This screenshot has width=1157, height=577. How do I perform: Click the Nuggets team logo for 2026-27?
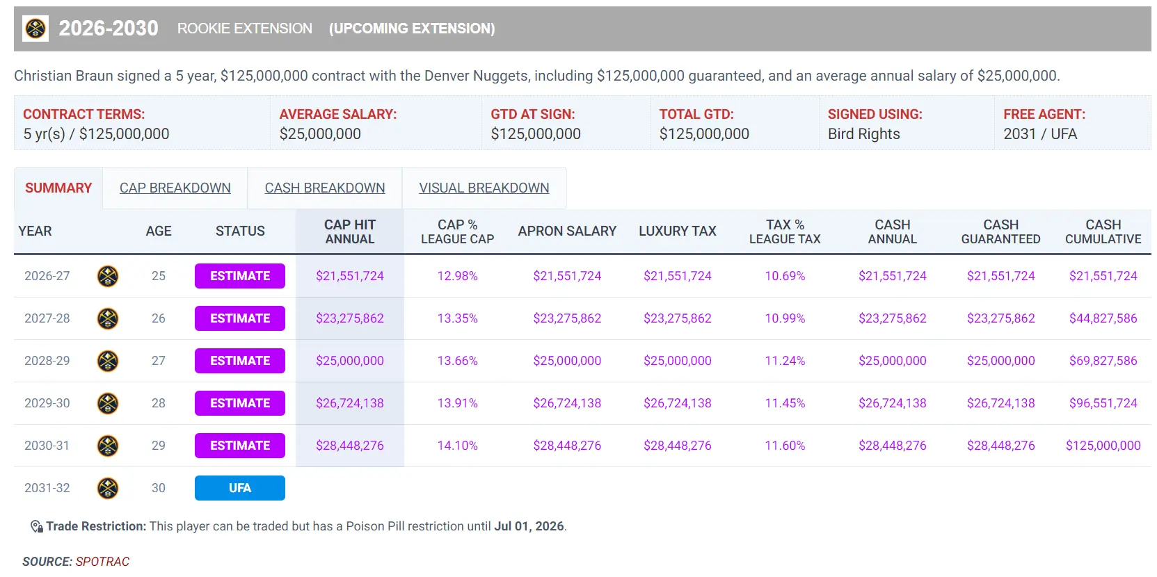107,276
